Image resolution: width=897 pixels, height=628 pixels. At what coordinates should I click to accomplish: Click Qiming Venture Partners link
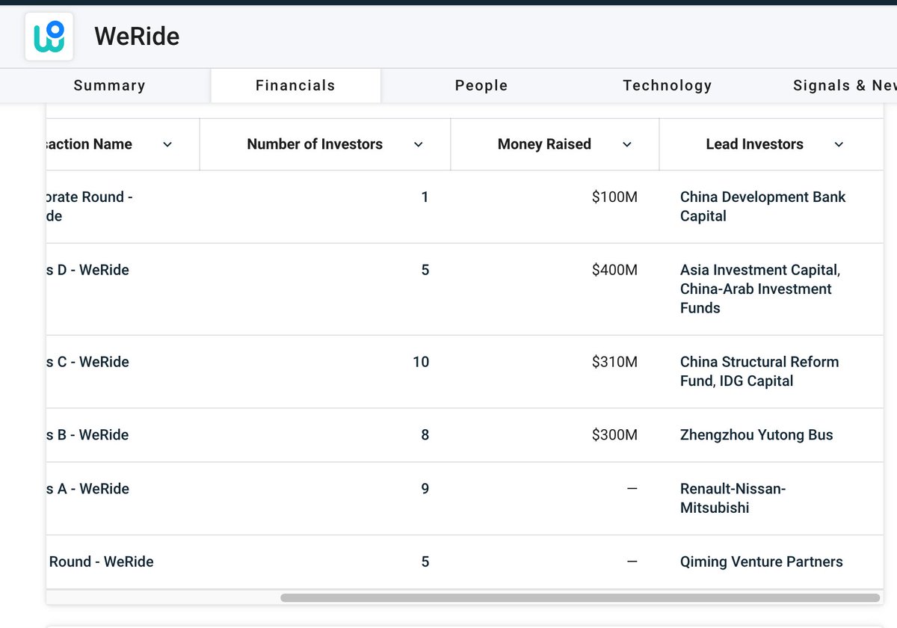(x=761, y=562)
